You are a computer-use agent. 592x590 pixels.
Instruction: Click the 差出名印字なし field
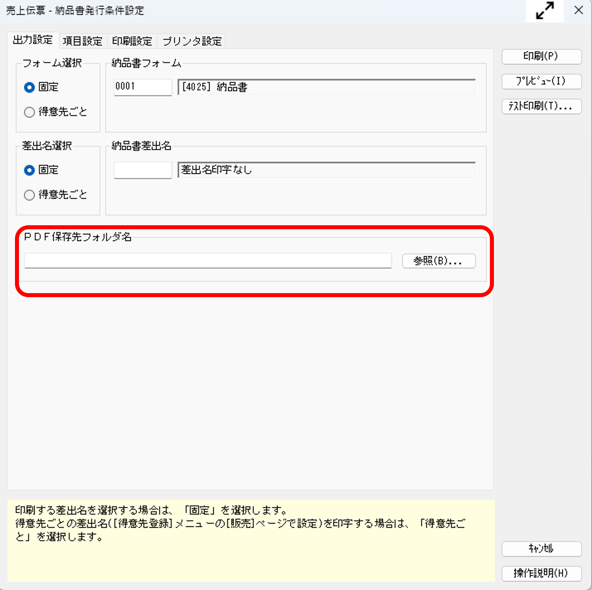[327, 170]
